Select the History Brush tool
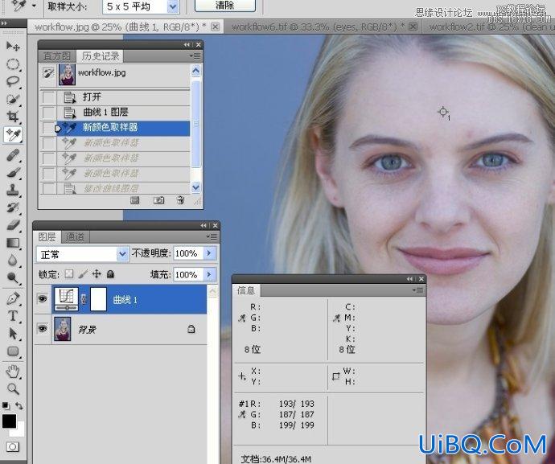The image size is (555, 464). 13,207
